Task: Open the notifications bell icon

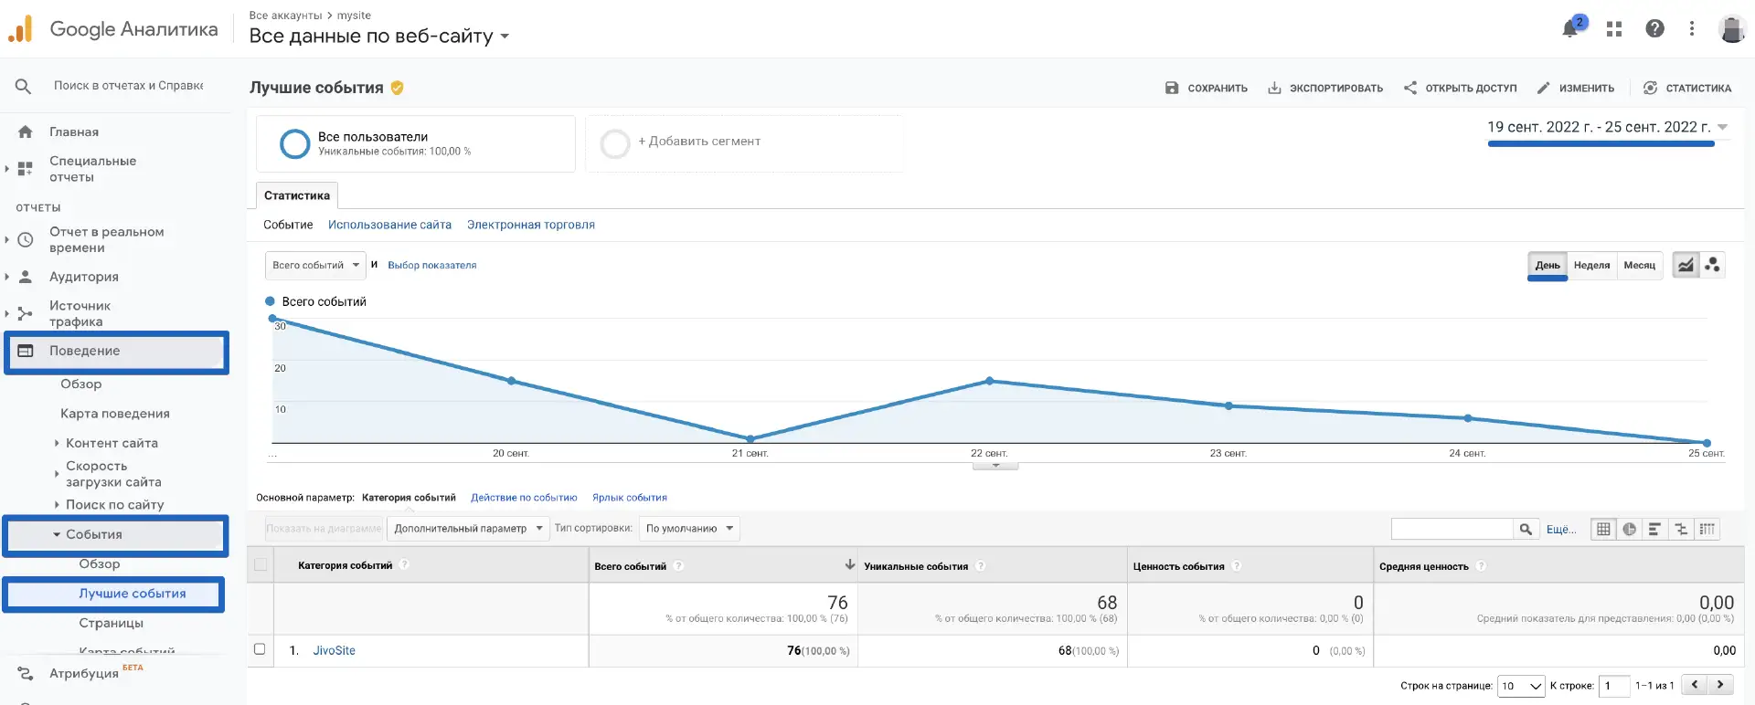Action: 1570,28
